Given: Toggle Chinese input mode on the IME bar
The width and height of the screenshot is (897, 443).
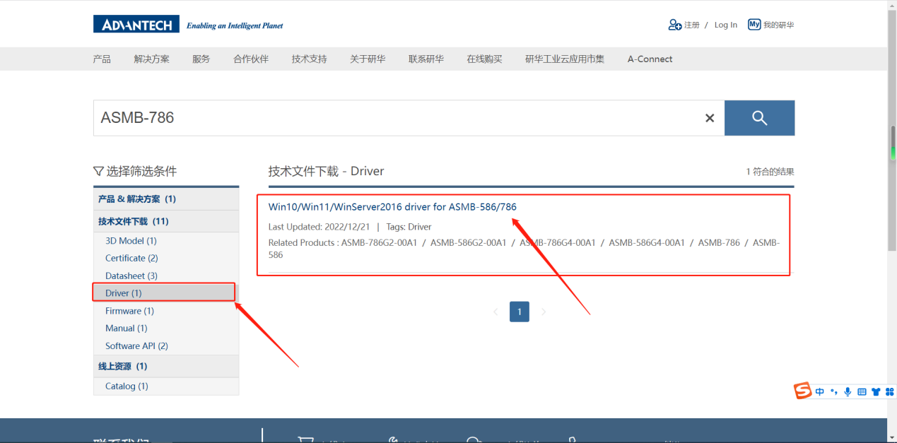Looking at the screenshot, I should pyautogui.click(x=819, y=391).
